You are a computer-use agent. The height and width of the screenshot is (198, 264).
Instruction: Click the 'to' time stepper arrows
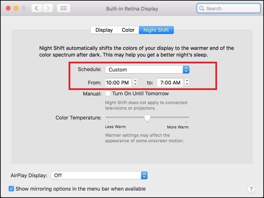point(187,83)
